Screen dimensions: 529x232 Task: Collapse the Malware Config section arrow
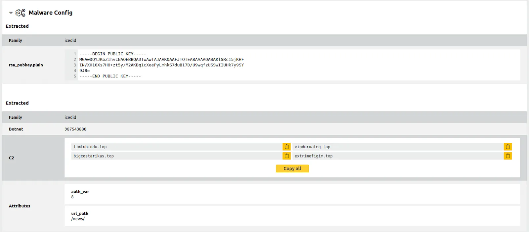[x=11, y=13]
